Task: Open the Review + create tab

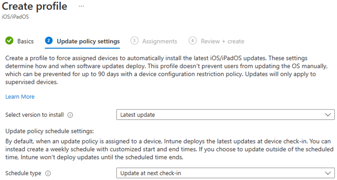Action: coord(223,41)
